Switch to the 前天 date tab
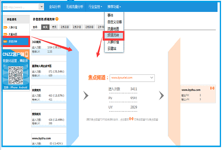Viewport: 223px width, 150px height. tap(54, 27)
